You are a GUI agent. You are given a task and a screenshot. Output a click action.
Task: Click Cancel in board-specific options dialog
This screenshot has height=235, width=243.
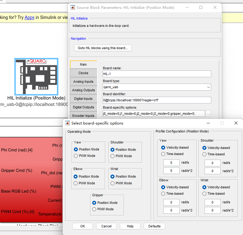[x=106, y=226]
